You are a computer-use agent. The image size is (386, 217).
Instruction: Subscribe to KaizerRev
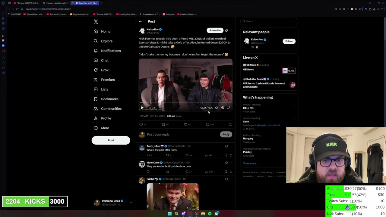click(x=215, y=30)
